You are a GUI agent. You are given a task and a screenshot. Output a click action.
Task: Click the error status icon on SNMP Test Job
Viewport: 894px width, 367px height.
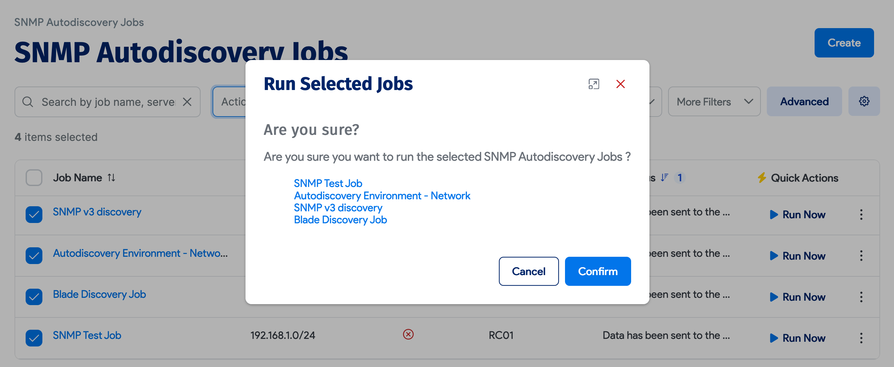tap(408, 334)
